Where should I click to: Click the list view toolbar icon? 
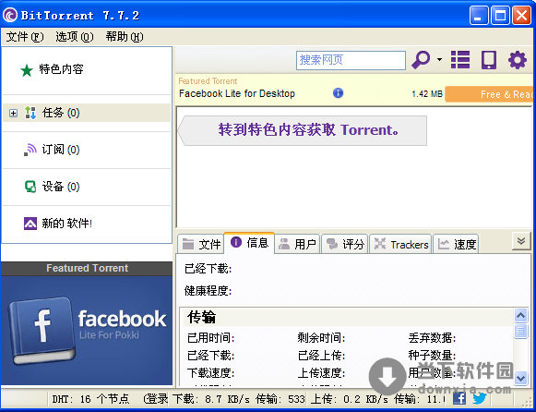pos(460,60)
